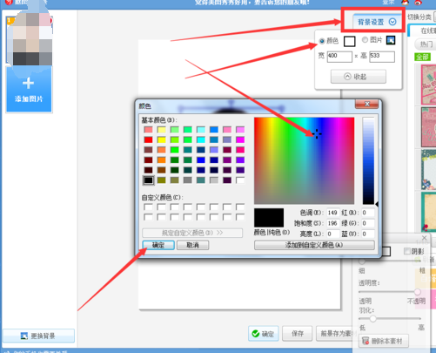The height and width of the screenshot is (353, 436).
Task: Select the 颜色 radio button
Action: (x=322, y=41)
